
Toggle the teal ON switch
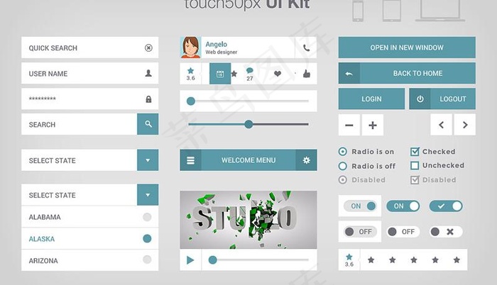point(403,206)
